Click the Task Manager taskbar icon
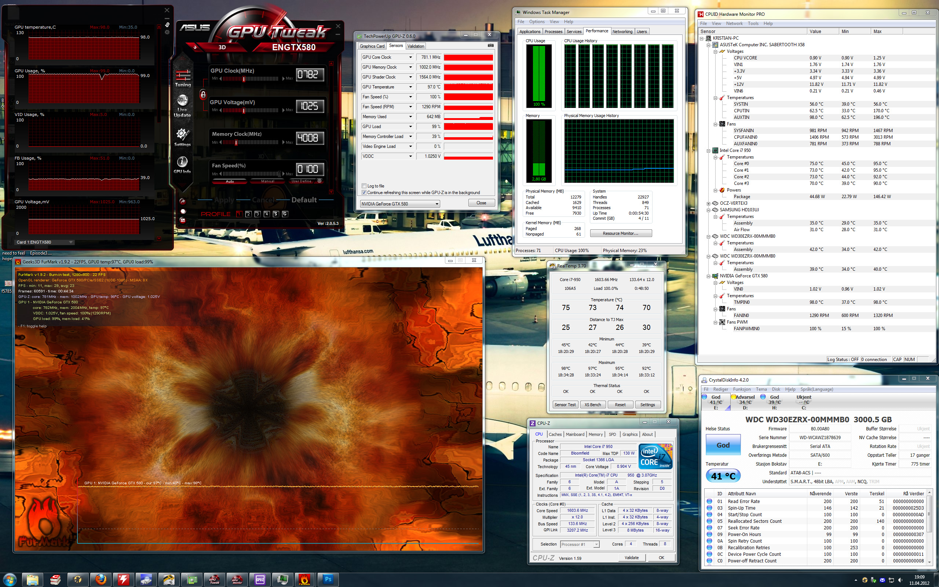 283,580
